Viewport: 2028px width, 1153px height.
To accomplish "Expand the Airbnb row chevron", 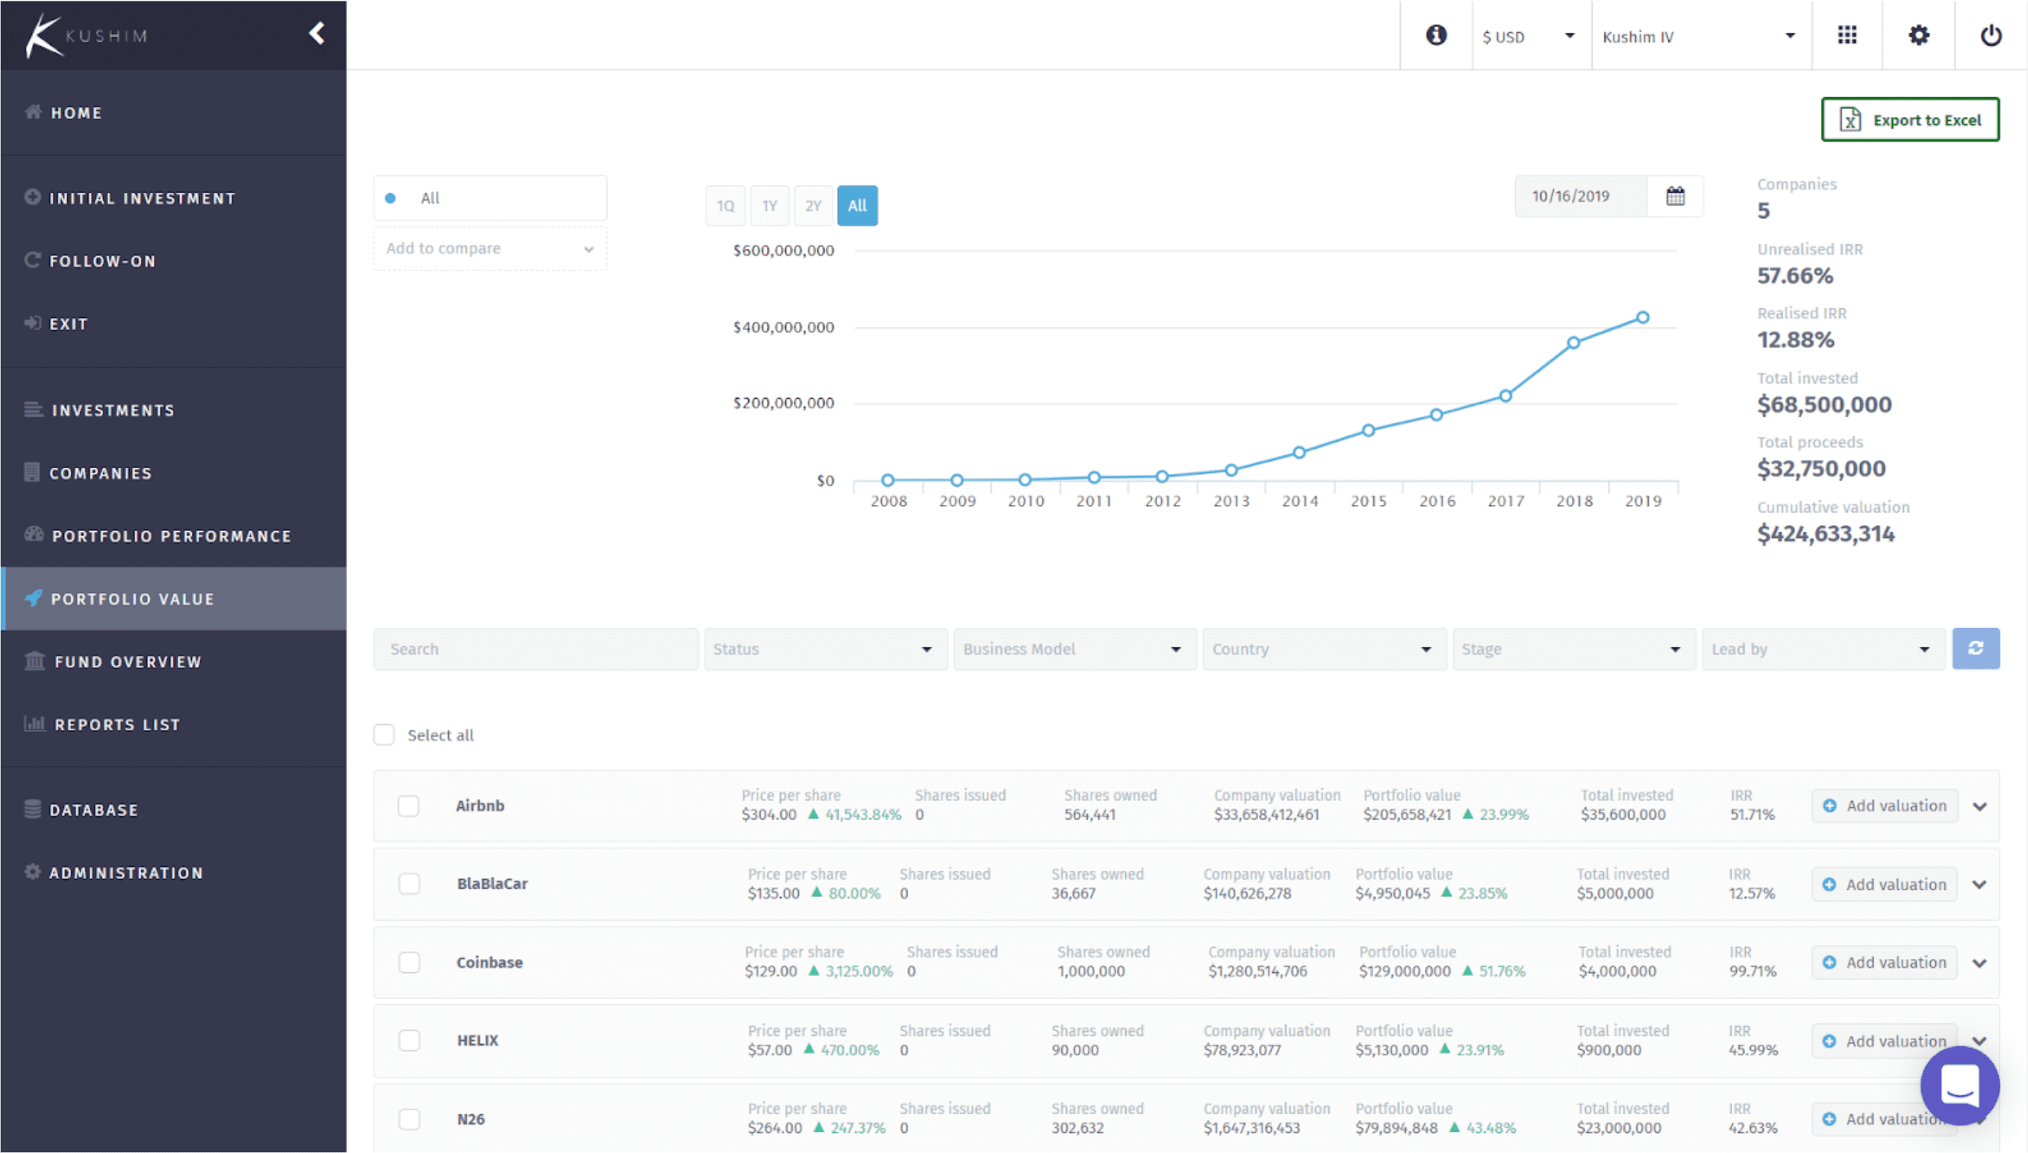I will coord(1979,807).
